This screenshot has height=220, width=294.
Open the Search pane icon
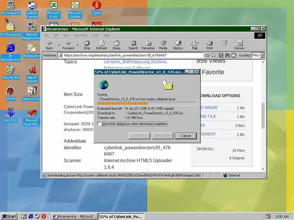click(x=133, y=45)
